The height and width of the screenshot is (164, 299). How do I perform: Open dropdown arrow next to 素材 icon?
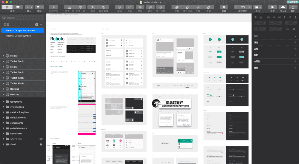(42, 7)
